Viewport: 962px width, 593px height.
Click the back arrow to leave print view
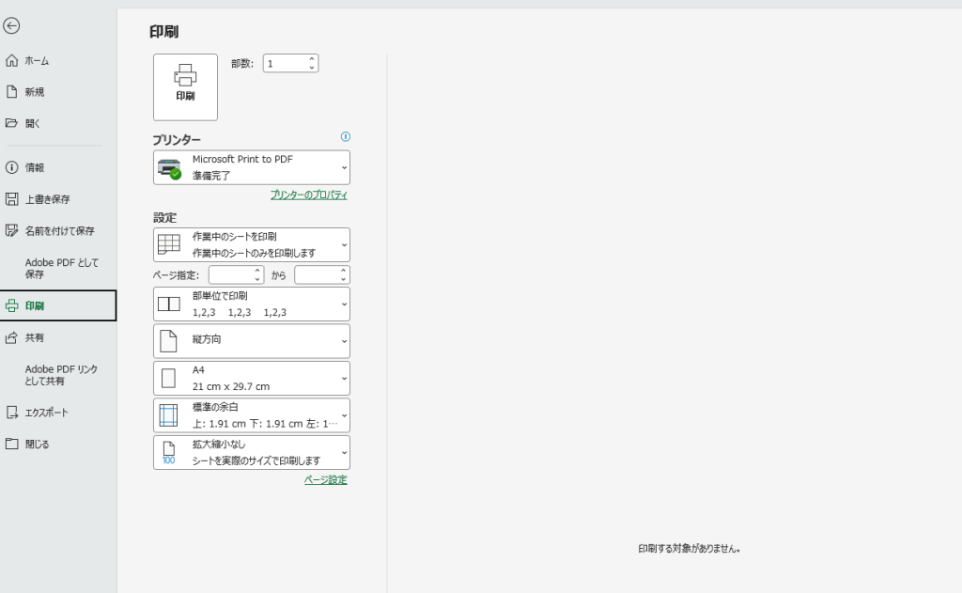[12, 26]
